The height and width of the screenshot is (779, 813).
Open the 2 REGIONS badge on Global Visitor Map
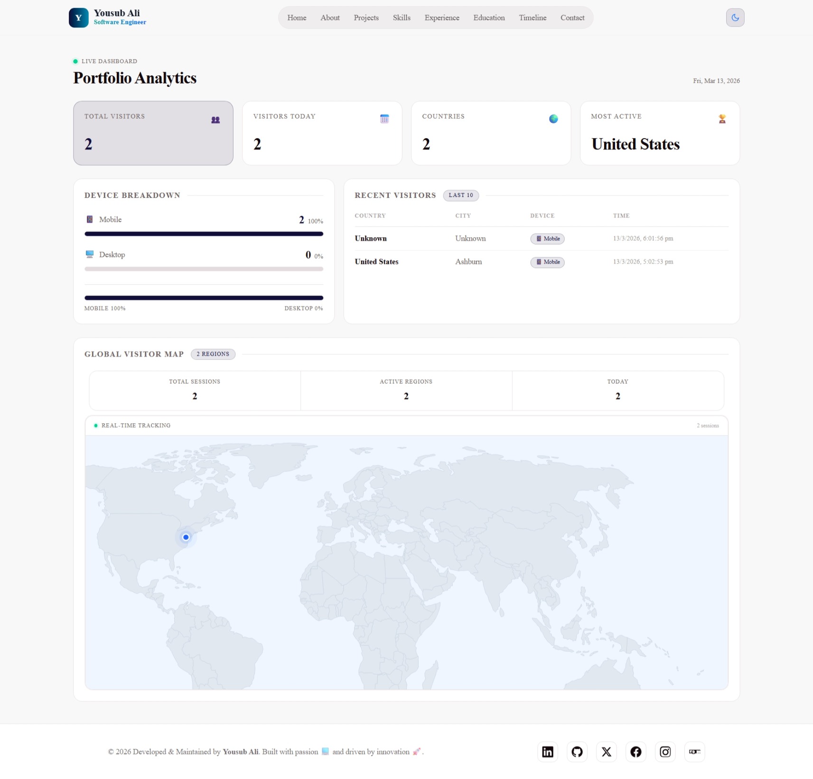[x=213, y=354]
